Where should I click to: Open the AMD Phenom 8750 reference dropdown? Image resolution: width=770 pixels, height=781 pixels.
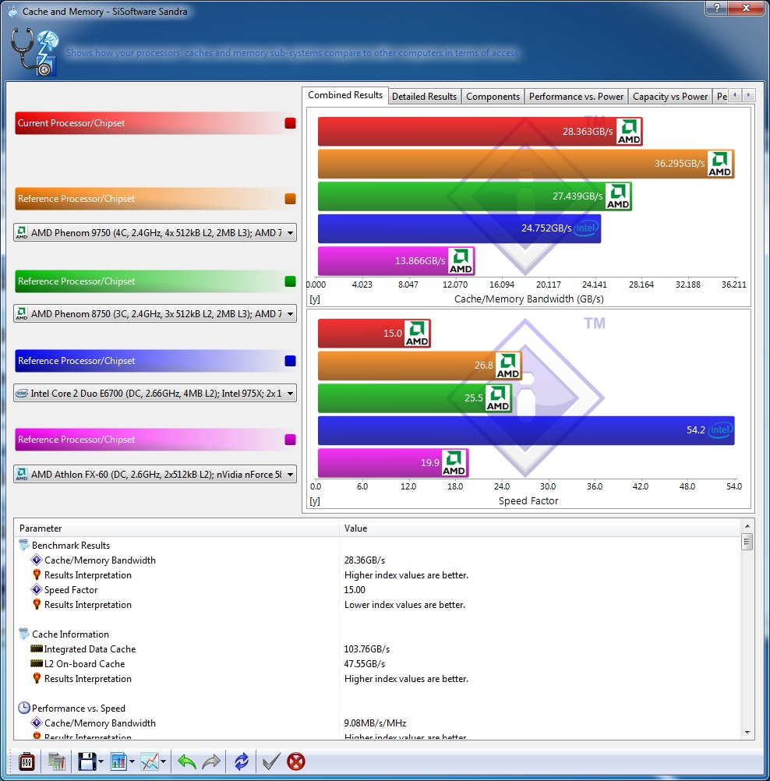[x=155, y=314]
